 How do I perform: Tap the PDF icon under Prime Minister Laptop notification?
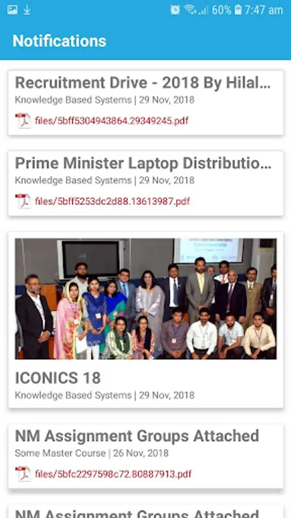(23, 201)
